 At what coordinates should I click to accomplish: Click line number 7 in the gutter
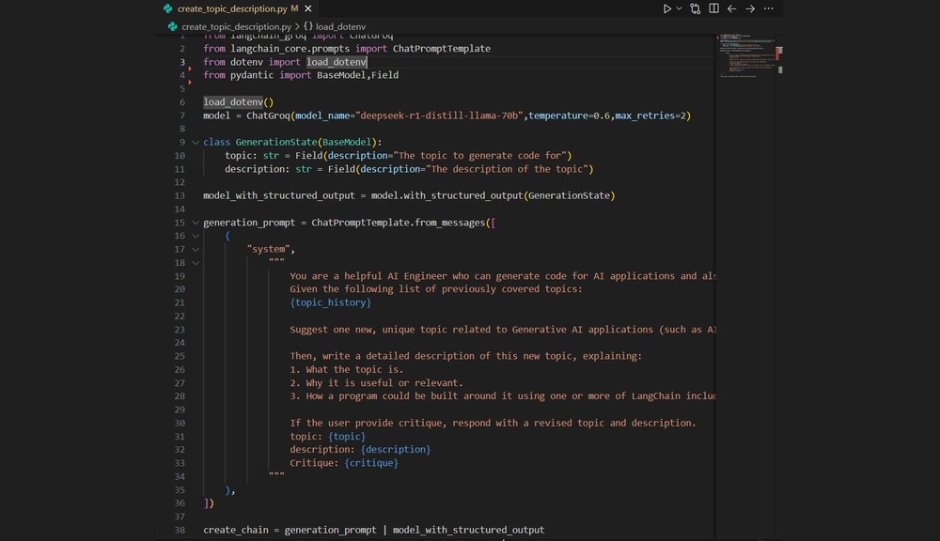[x=182, y=116]
